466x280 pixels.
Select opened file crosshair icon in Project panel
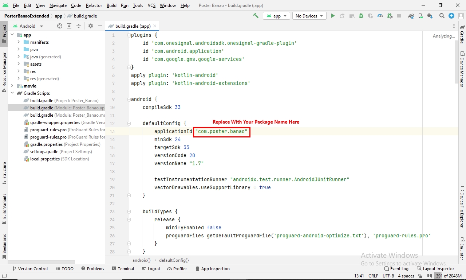tap(60, 26)
